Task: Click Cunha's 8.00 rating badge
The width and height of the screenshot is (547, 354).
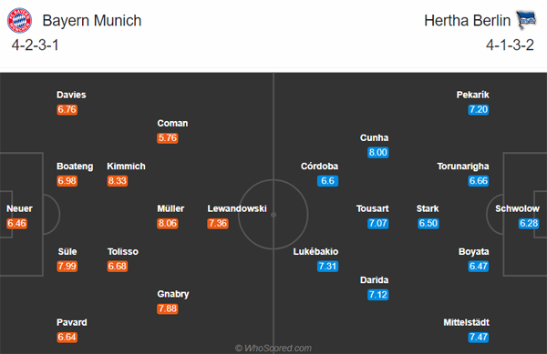Action: (377, 152)
